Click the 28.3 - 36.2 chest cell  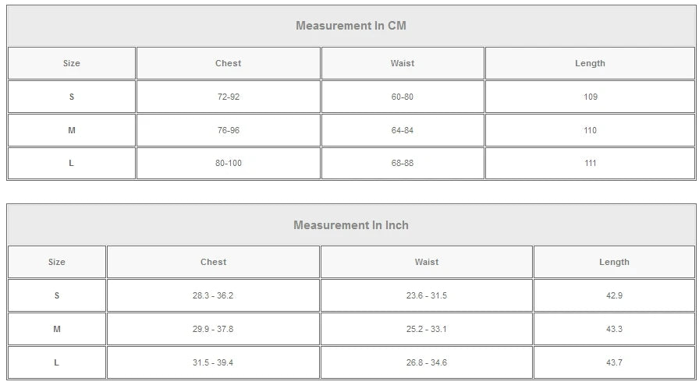213,296
